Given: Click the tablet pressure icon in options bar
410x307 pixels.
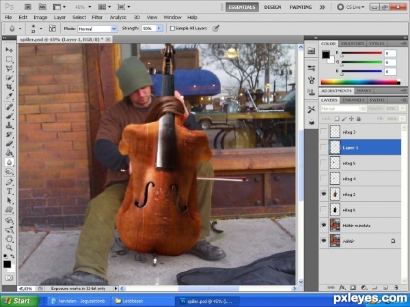Looking at the screenshot, I should (216, 28).
